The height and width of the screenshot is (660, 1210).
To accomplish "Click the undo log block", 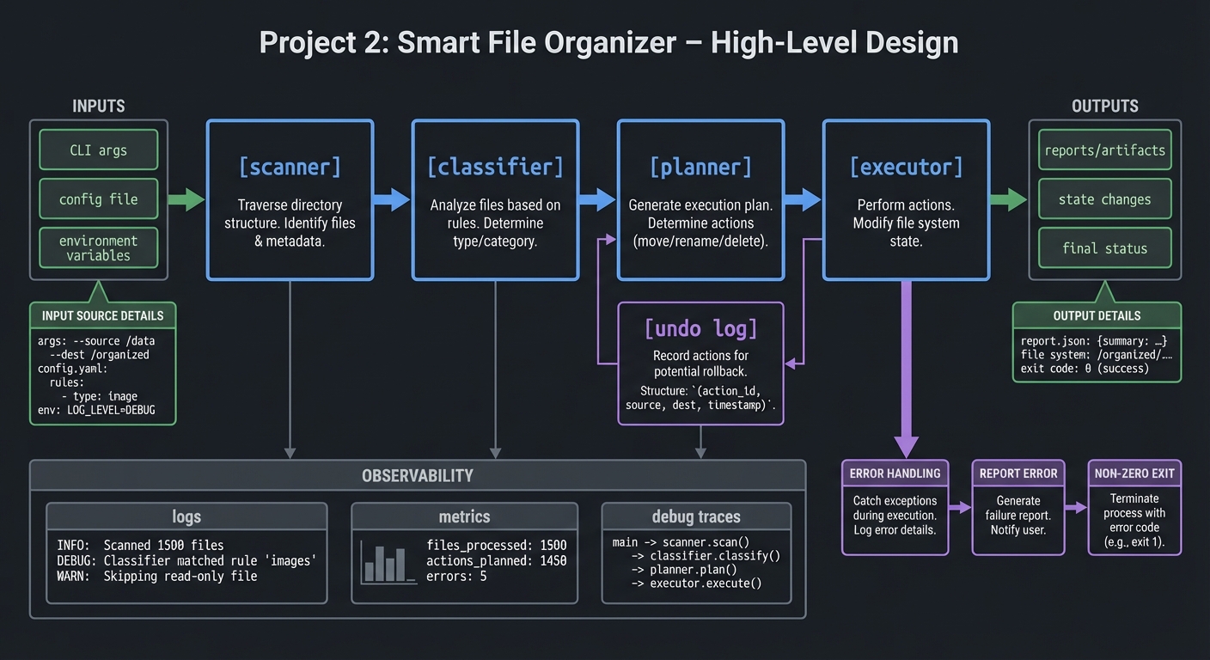I will 700,363.
